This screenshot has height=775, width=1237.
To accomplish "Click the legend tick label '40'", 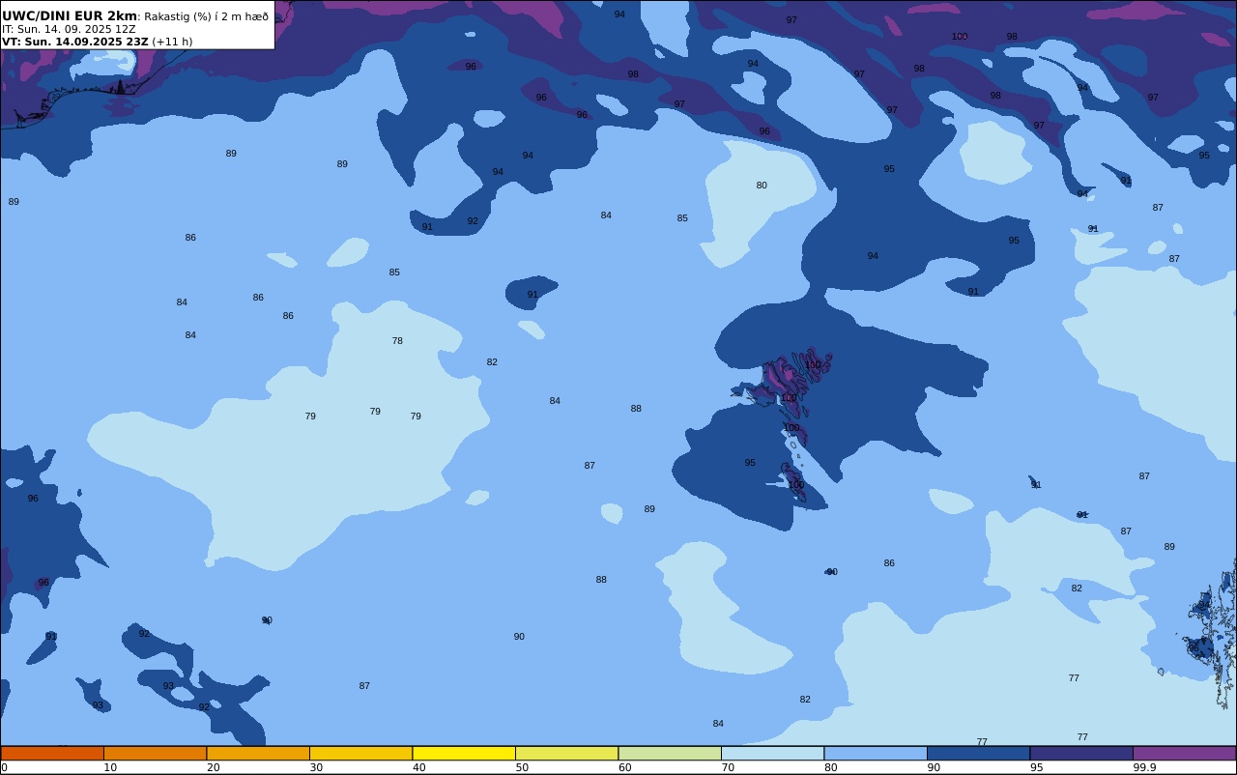I will (x=418, y=767).
